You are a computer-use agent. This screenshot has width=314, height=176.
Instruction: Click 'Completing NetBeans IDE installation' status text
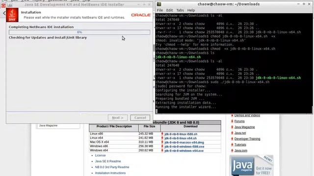tap(41, 27)
